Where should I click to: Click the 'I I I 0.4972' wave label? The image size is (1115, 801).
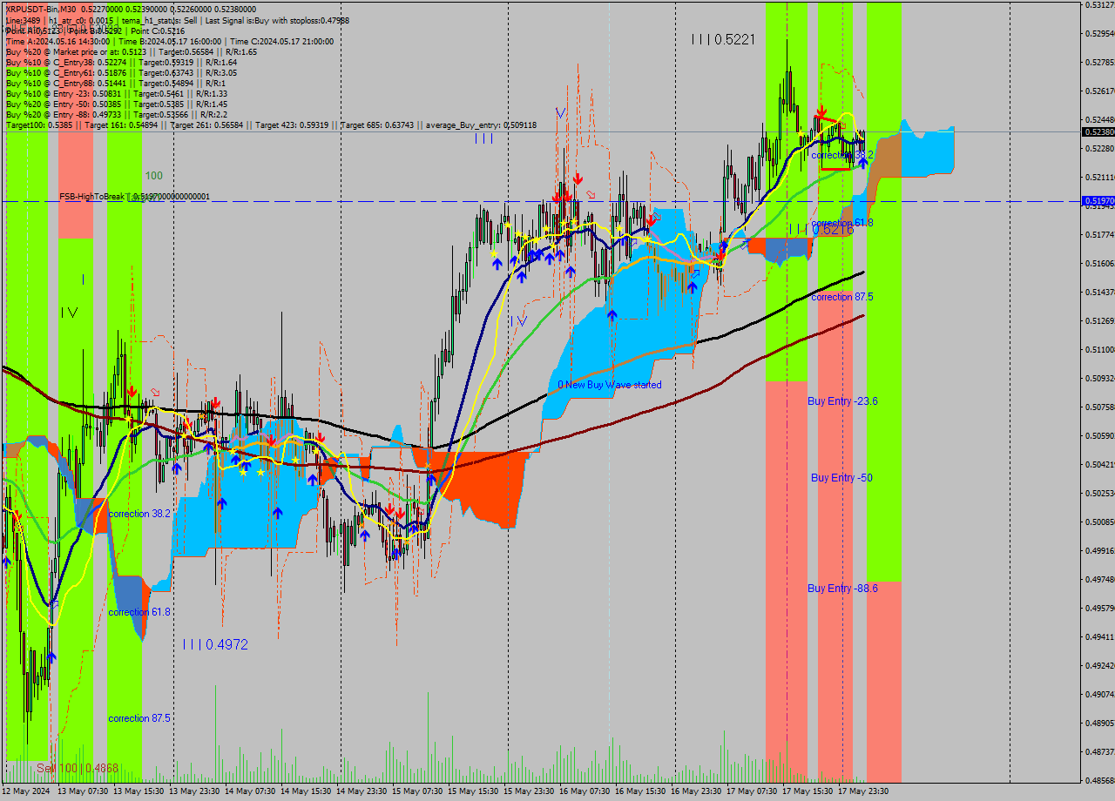[x=215, y=644]
